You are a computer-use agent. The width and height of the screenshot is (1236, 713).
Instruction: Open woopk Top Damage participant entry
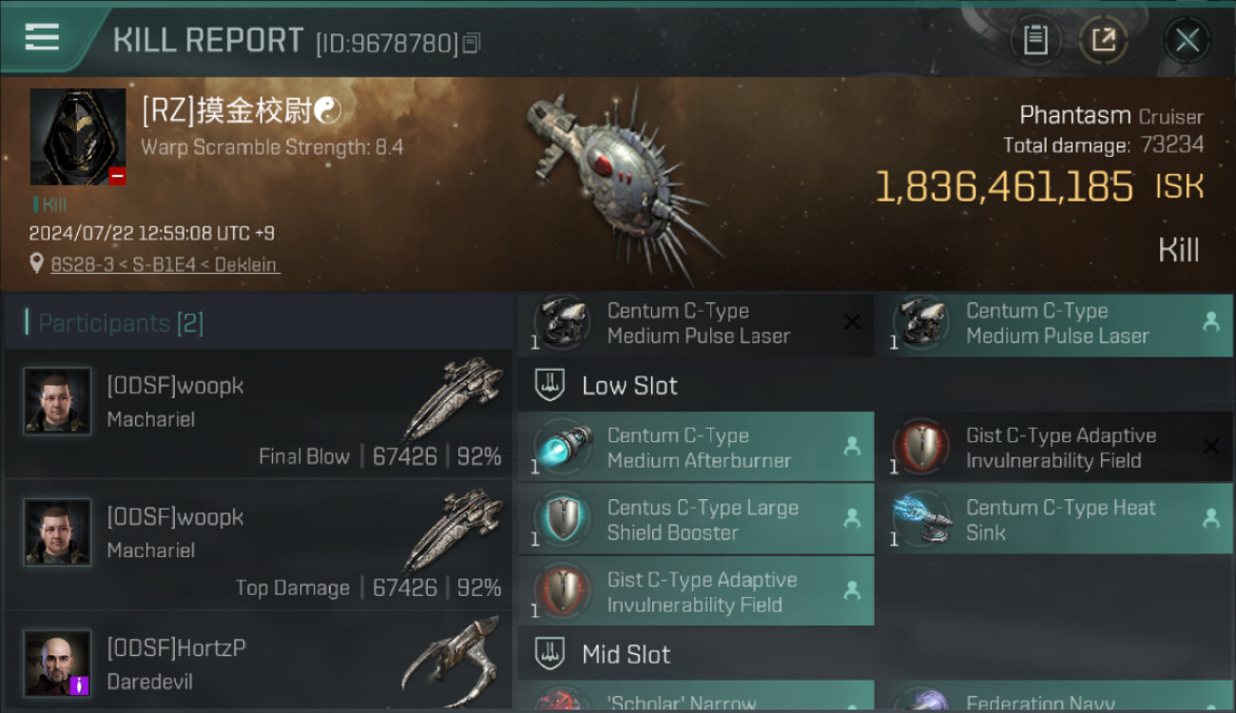[258, 545]
